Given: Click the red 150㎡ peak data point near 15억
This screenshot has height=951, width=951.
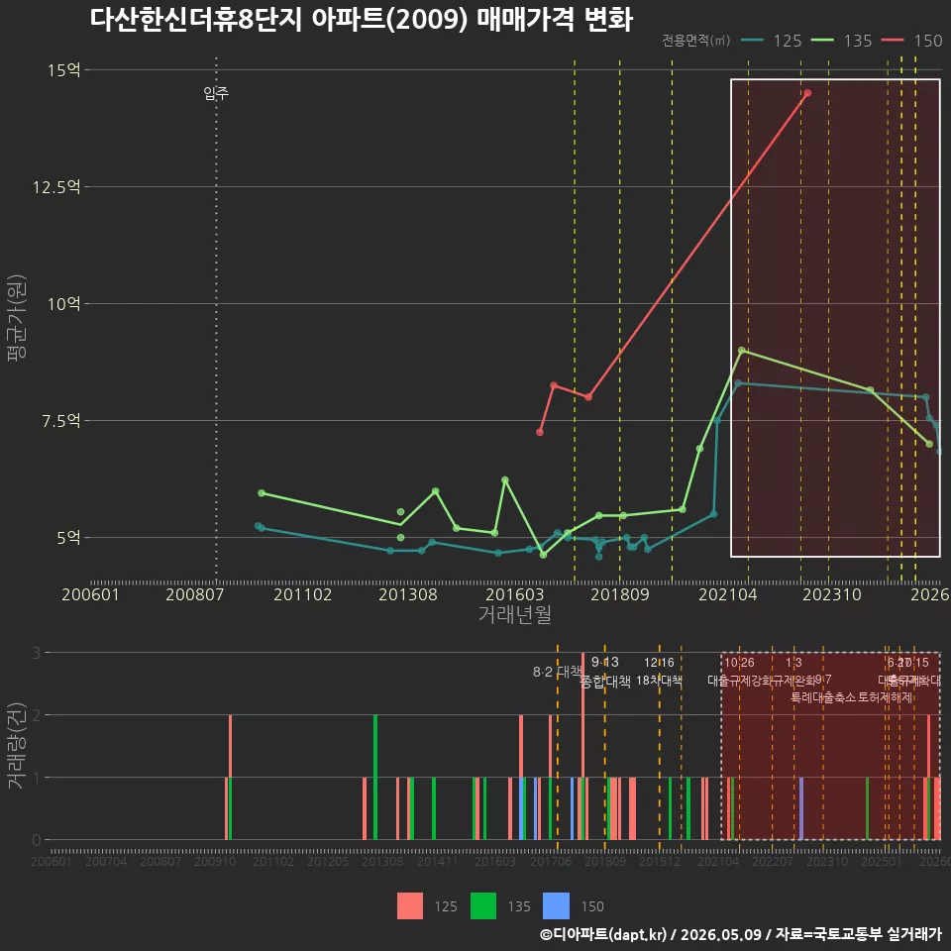Looking at the screenshot, I should pos(807,93).
